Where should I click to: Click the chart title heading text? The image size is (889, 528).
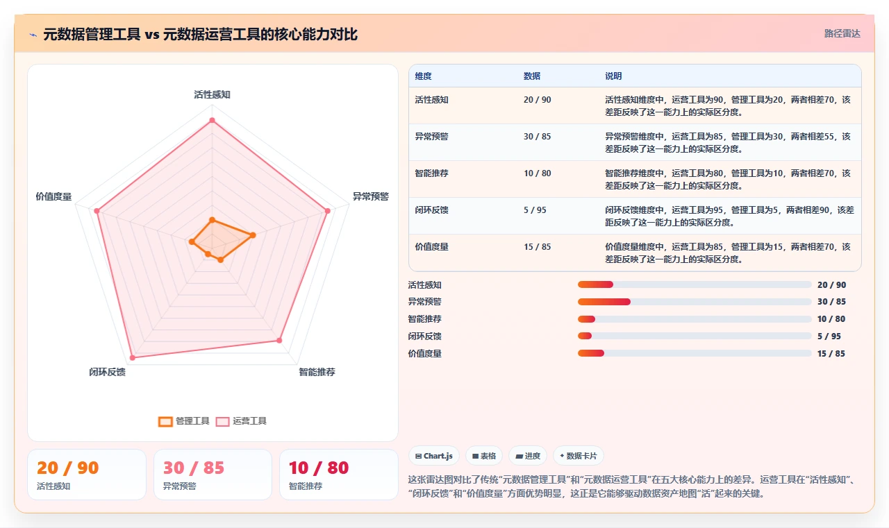pos(200,34)
